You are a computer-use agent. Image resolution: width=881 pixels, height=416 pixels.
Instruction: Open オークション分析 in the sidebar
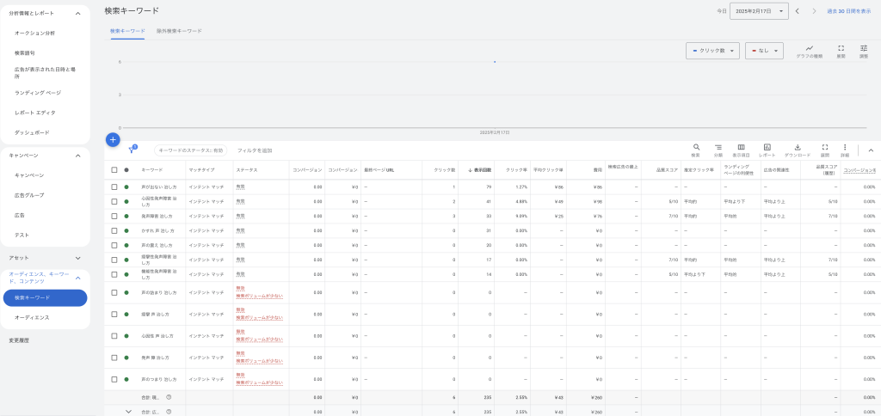pos(34,33)
